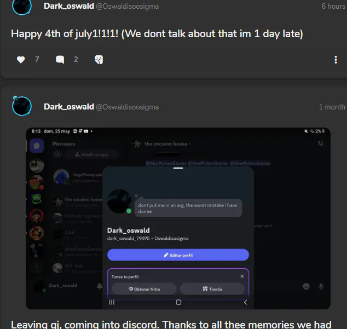The height and width of the screenshot is (329, 347).
Task: Click the emoji icon in chat bar
Action: 306,286
